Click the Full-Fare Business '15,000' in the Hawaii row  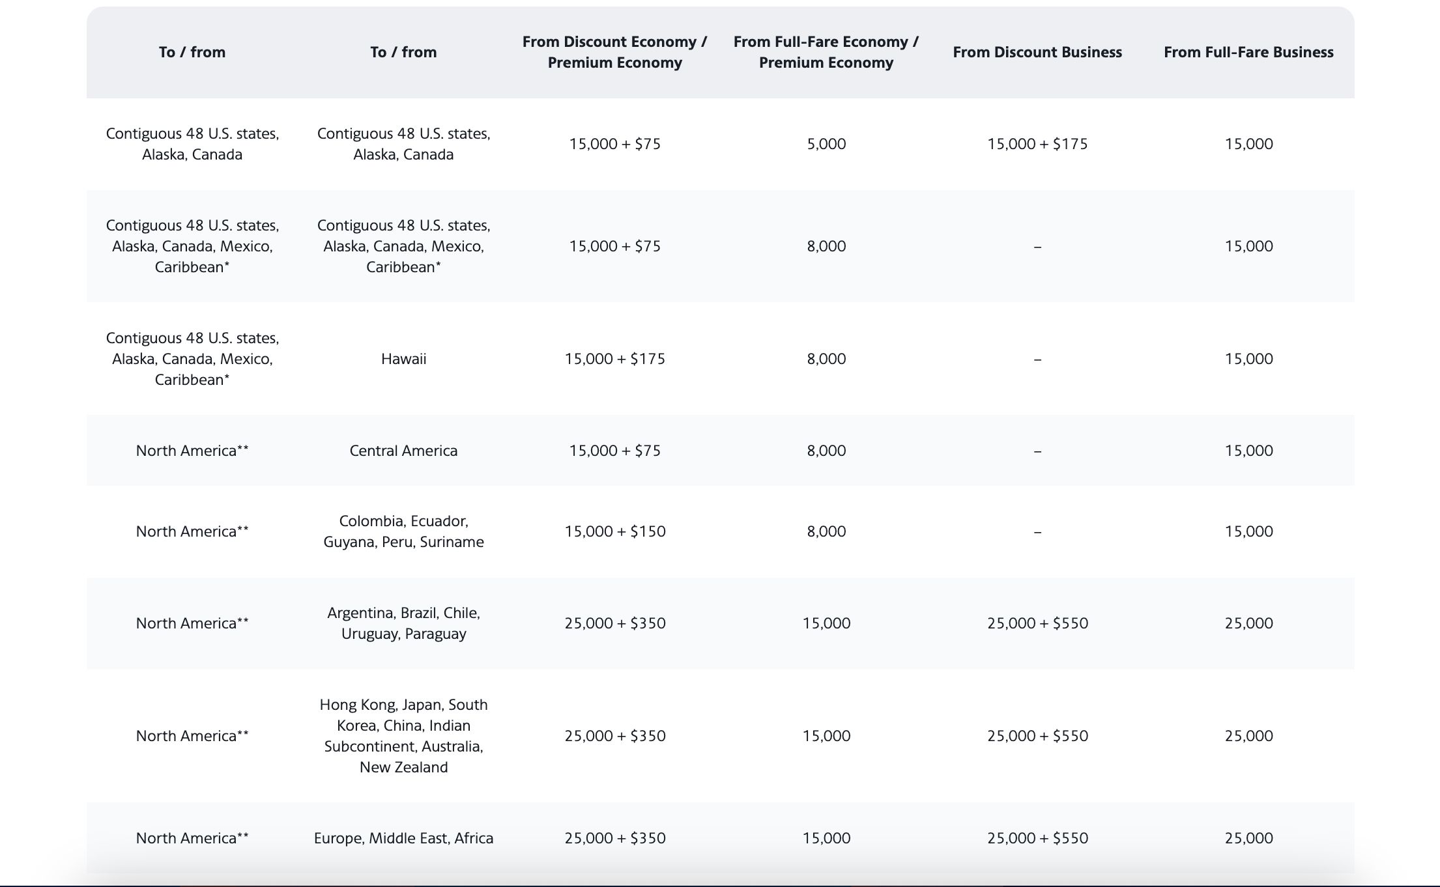coord(1248,359)
